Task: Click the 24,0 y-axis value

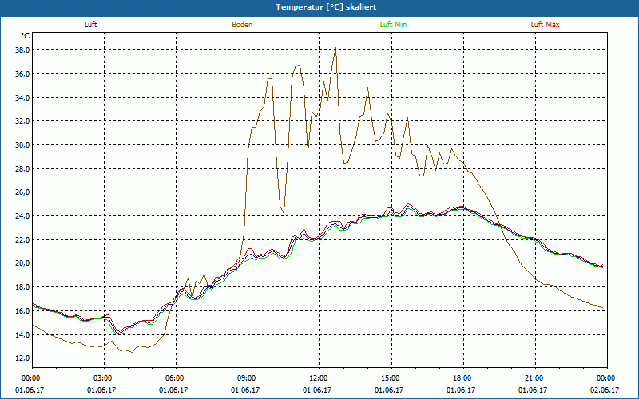Action: 22,215
